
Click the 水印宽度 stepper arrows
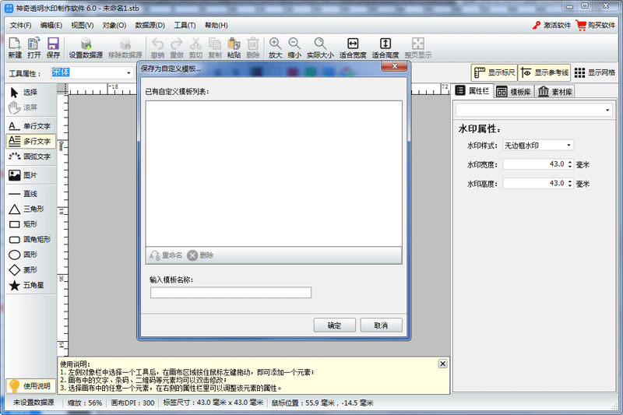(570, 164)
